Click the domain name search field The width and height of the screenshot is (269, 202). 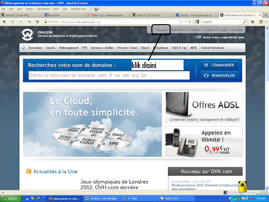pyautogui.click(x=109, y=75)
